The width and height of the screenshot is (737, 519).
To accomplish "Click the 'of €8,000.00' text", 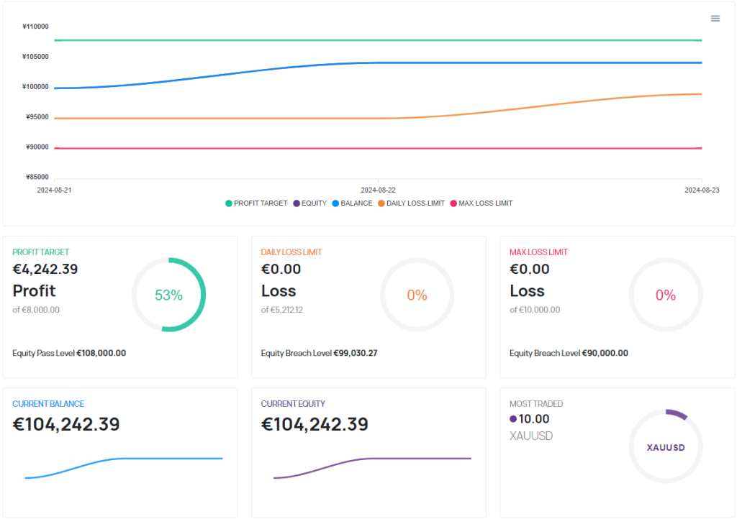I will 36,310.
